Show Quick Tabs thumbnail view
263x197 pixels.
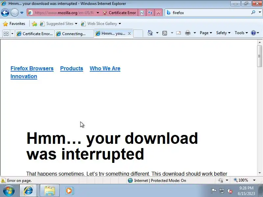pyautogui.click(x=6, y=33)
